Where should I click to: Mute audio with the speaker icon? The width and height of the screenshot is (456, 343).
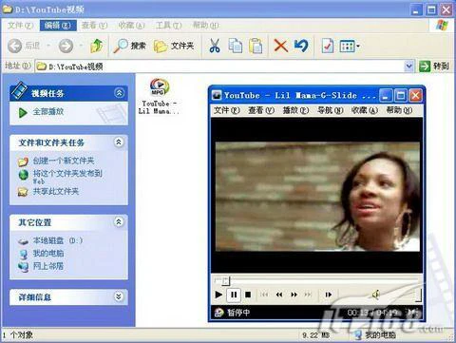pyautogui.click(x=376, y=295)
